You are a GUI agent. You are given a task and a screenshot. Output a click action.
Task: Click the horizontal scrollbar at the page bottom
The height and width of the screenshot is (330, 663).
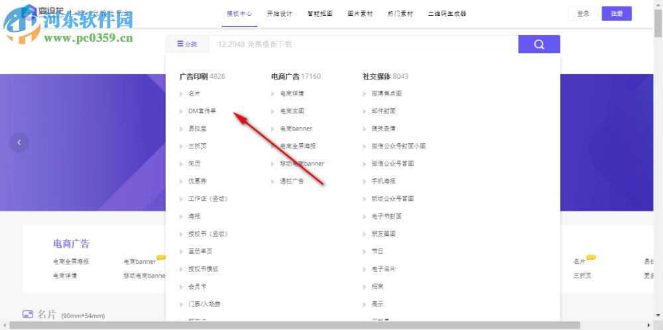295,325
